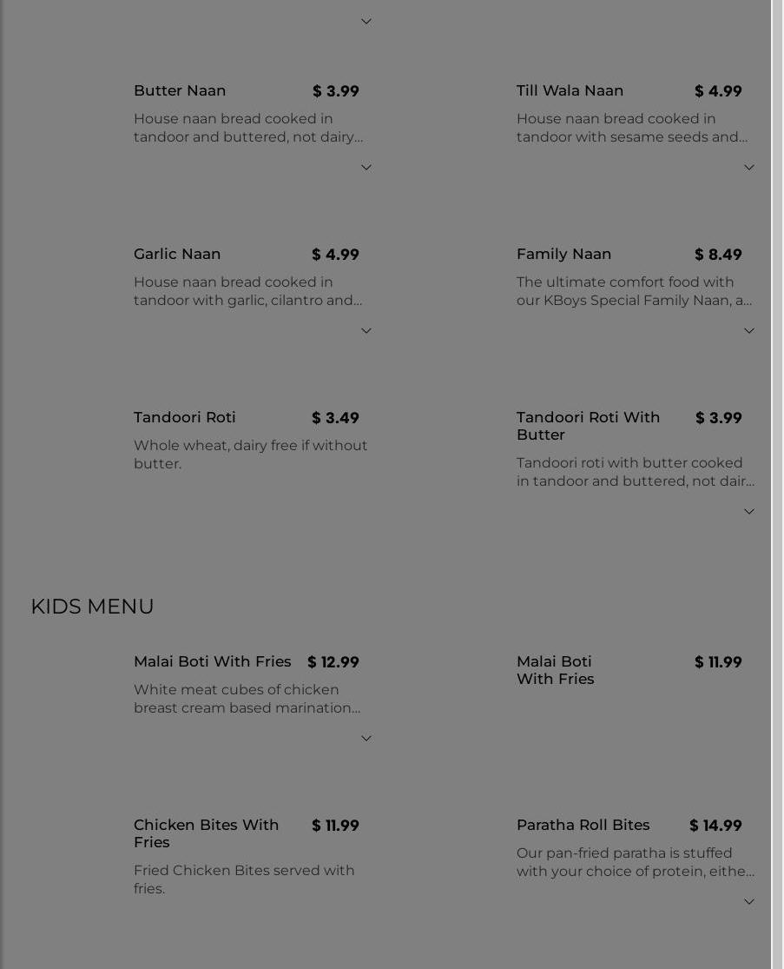
Task: Click the $14.99 Paratha Roll Bites price
Action: coord(715,826)
